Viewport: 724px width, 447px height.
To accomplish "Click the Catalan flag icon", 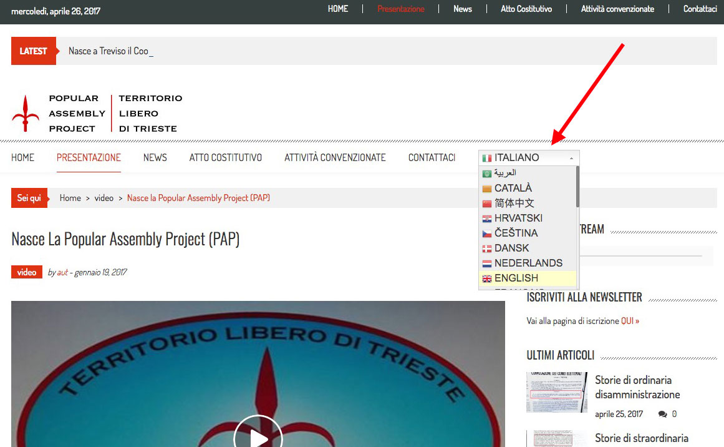I will tap(486, 189).
